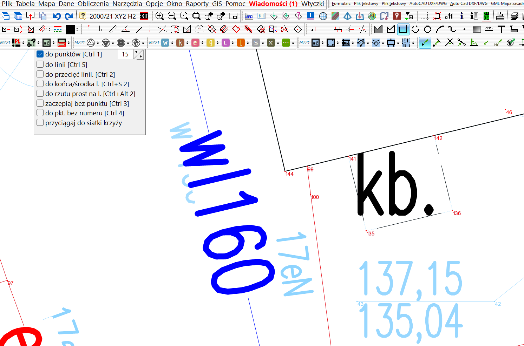Click the blue 'w' layer icon

pyautogui.click(x=165, y=43)
